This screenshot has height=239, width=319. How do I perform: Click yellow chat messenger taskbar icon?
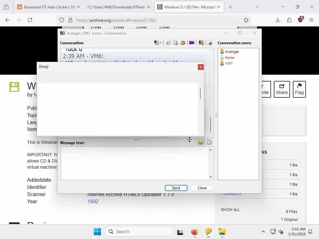(208, 232)
